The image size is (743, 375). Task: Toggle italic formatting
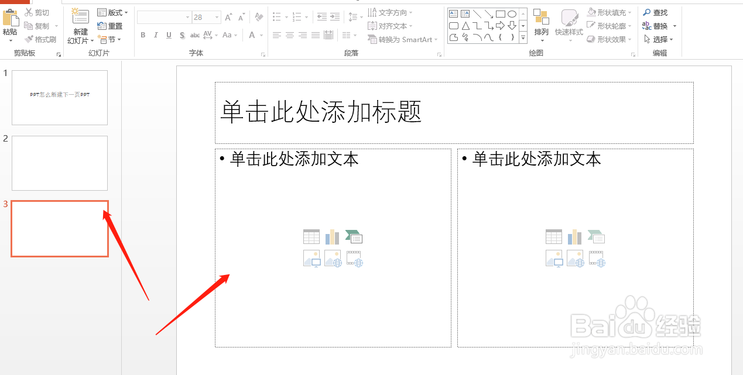click(155, 35)
